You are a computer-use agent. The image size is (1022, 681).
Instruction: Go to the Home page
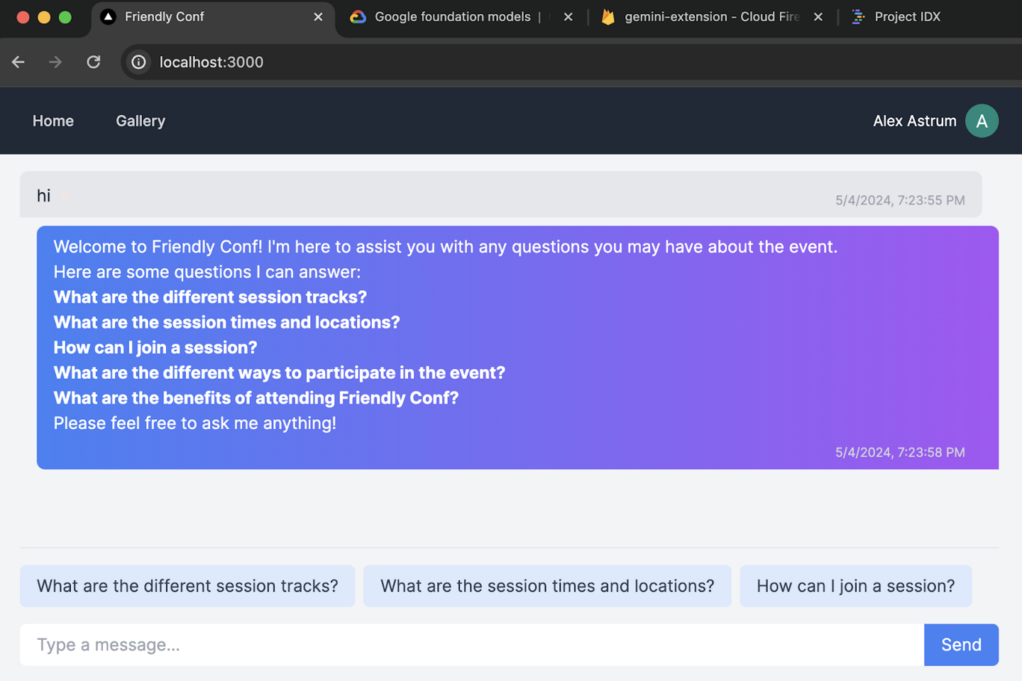tap(53, 121)
